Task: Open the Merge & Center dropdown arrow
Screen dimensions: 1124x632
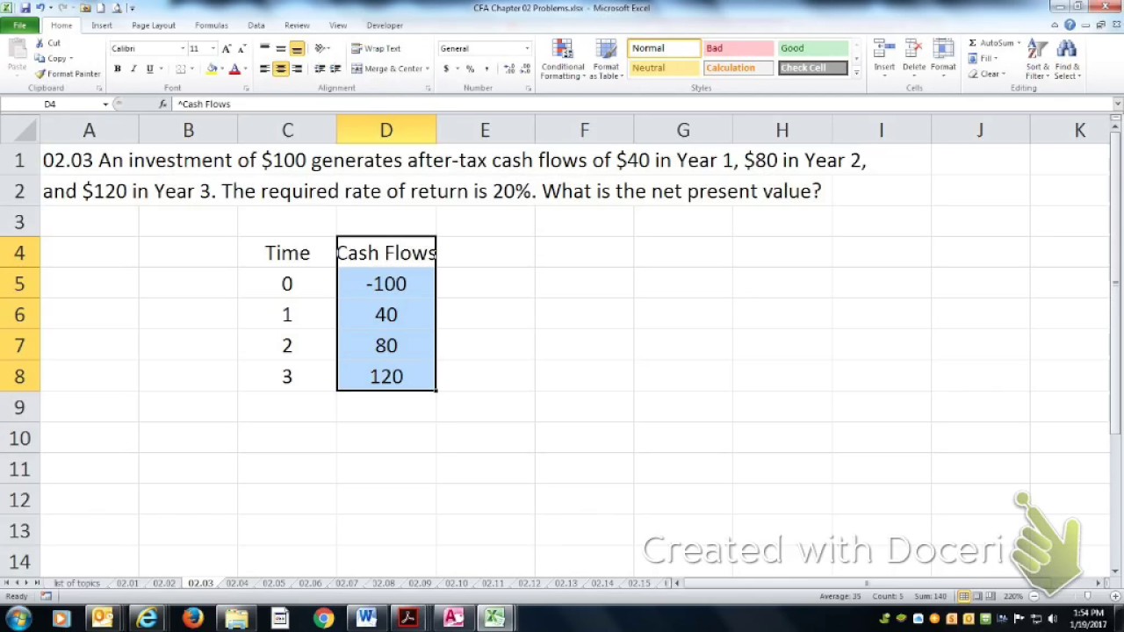Action: [428, 68]
